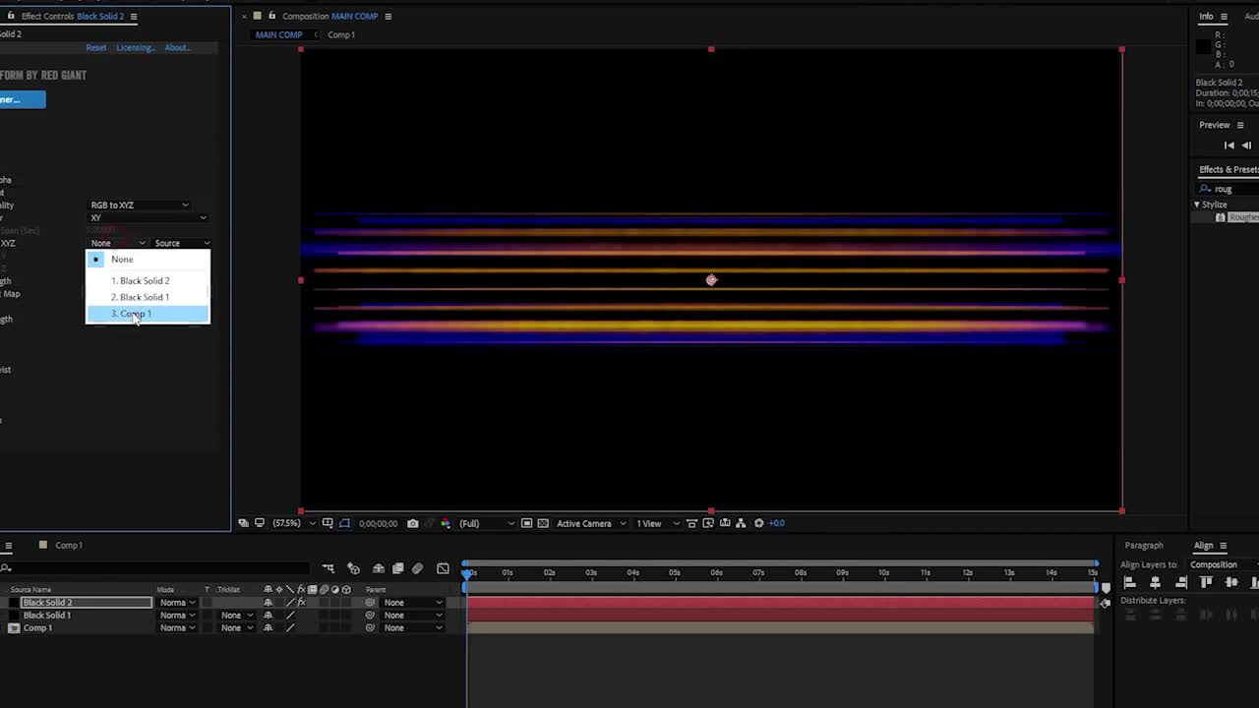Click the fast previews icon

click(707, 523)
